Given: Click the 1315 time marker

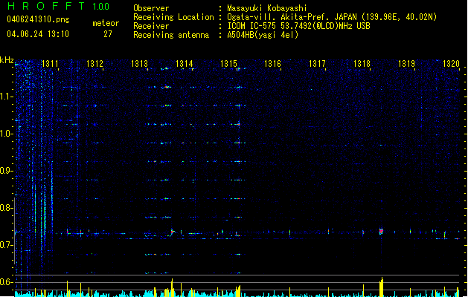Looking at the screenshot, I should (228, 64).
